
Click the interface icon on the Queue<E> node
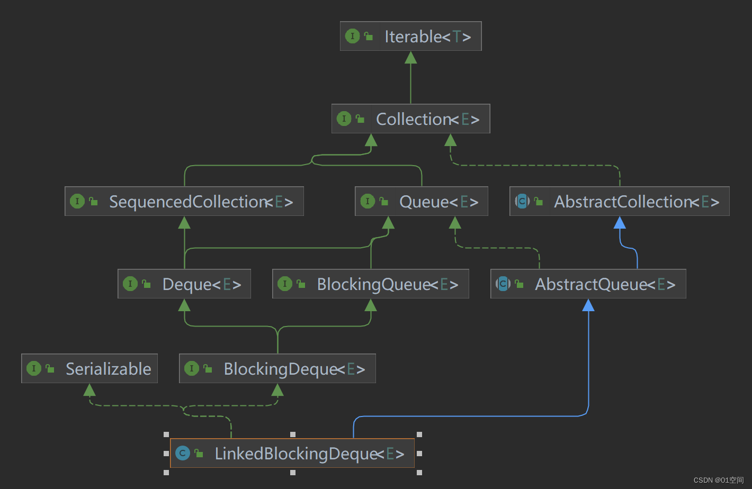(x=367, y=201)
